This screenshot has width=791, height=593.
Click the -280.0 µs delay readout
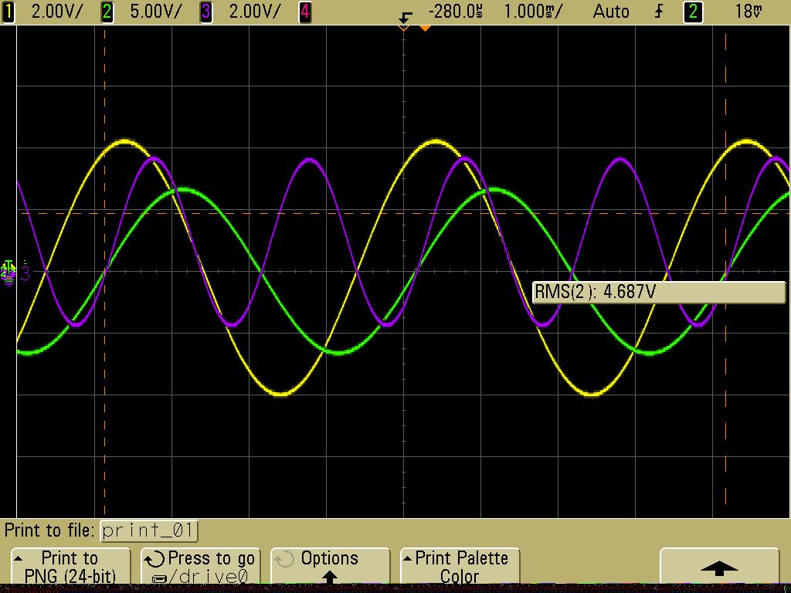click(455, 12)
